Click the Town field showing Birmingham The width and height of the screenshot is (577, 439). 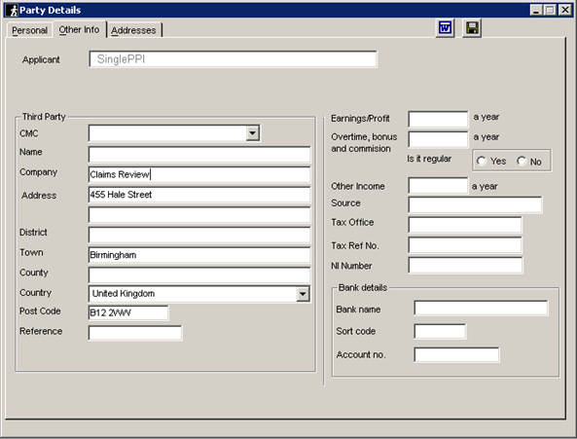pos(199,255)
